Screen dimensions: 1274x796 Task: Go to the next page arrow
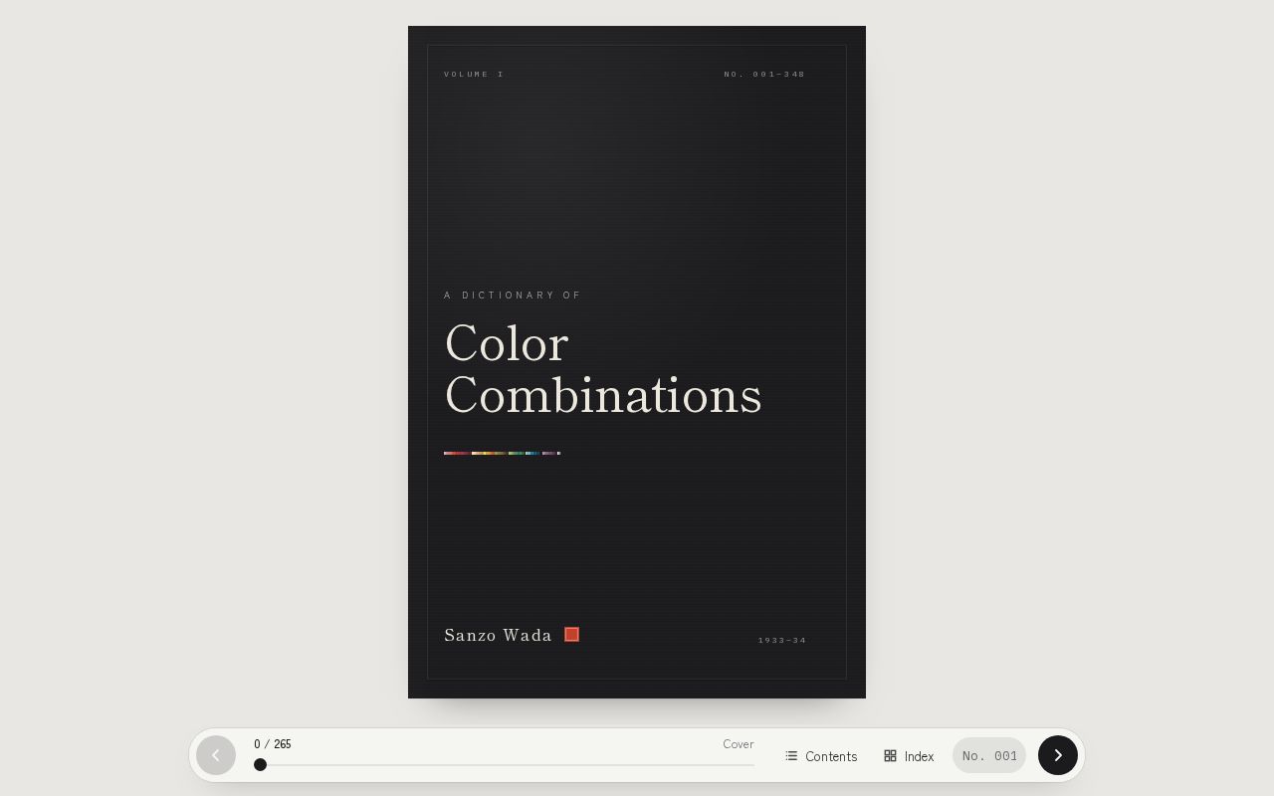pyautogui.click(x=1057, y=755)
